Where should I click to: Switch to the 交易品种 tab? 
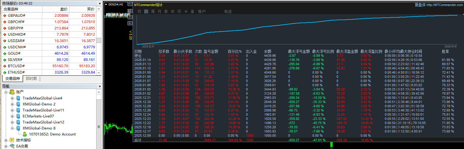[x=13, y=79]
